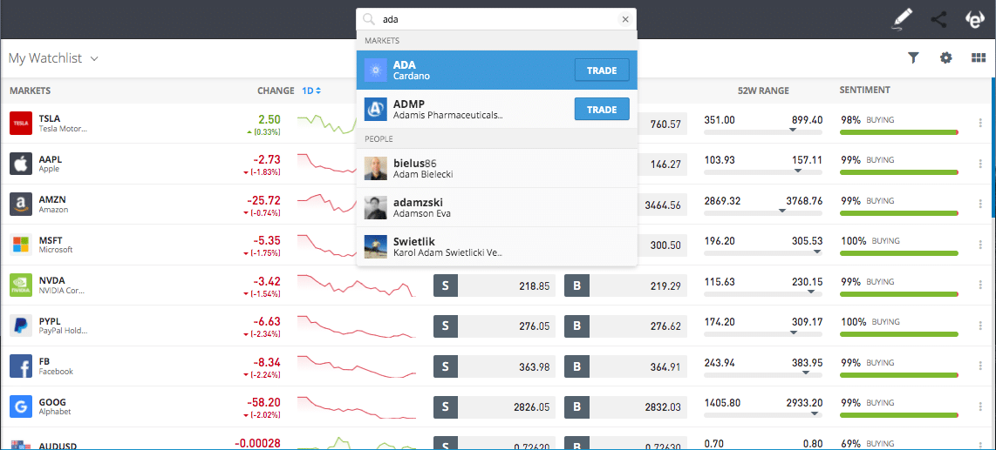Screen dimensions: 996x450
Task: Click the AUDUSD currency row name
Action: (x=58, y=446)
